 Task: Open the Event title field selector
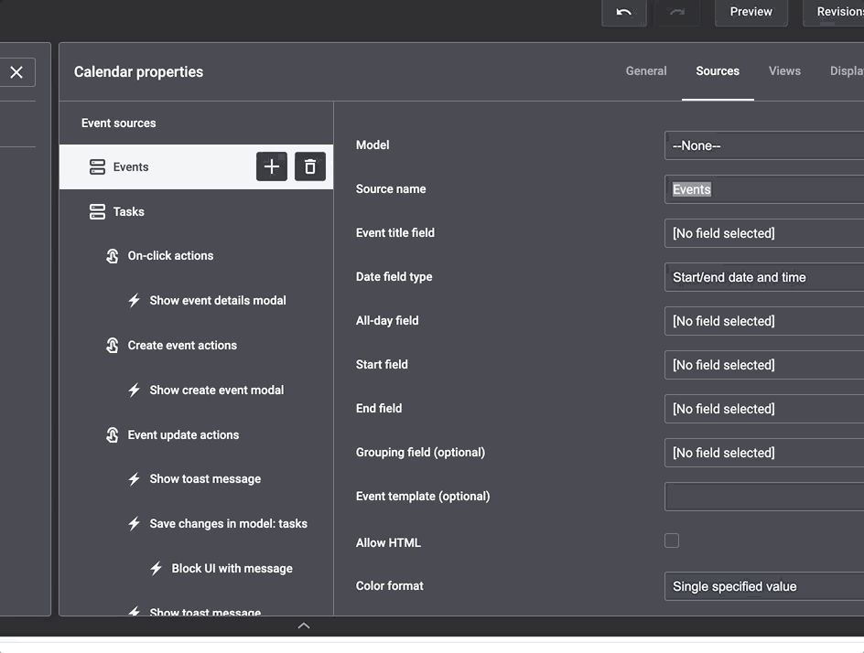[x=764, y=233]
